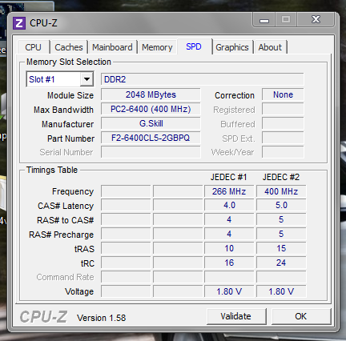Click the G.Skill manufacturer value

coord(151,123)
